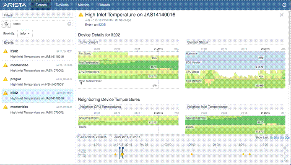Click the PSU1 Output Power row

tap(128, 84)
